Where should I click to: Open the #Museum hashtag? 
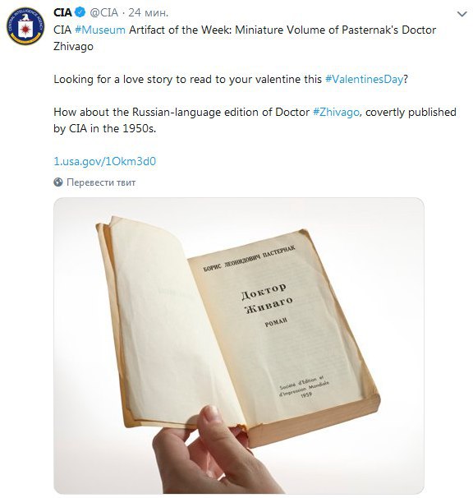[x=100, y=30]
